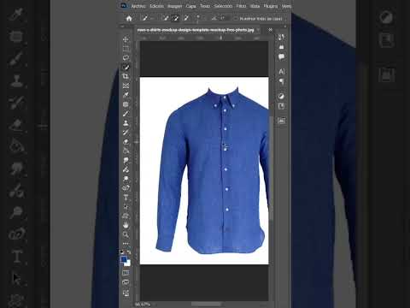Open the Comments speech-bubble panel icon
The height and width of the screenshot is (308, 410).
(281, 57)
